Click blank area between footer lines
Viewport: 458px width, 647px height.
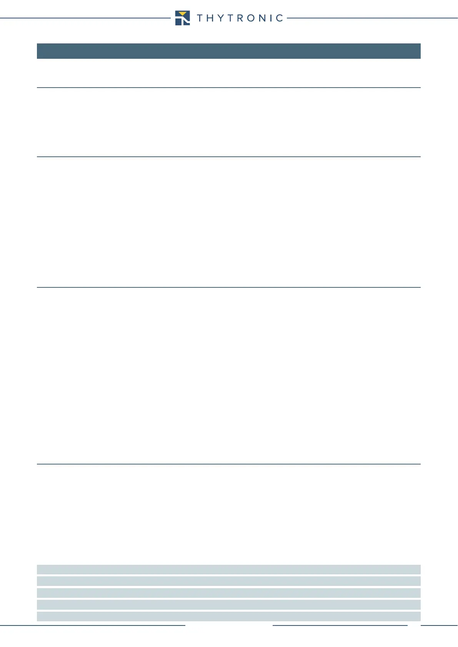point(229,625)
